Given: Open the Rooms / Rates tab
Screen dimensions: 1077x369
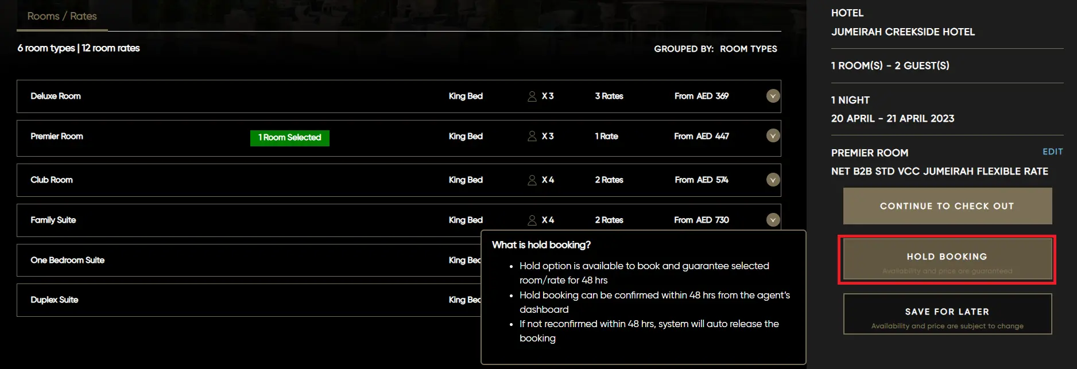Looking at the screenshot, I should [x=62, y=16].
